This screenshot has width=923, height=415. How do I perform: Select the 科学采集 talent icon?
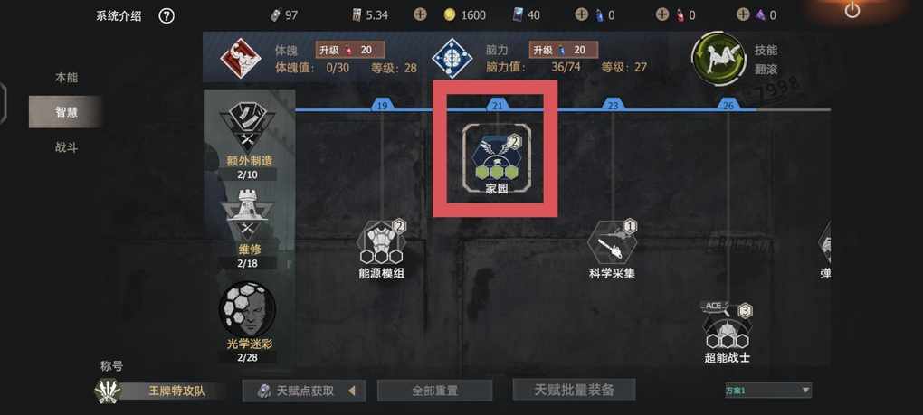pyautogui.click(x=613, y=243)
